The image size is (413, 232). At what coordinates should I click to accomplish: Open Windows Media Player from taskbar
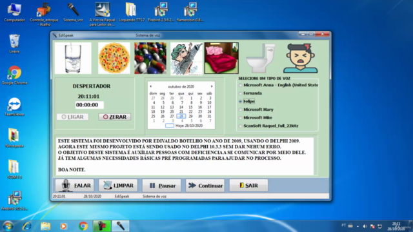tap(63, 226)
